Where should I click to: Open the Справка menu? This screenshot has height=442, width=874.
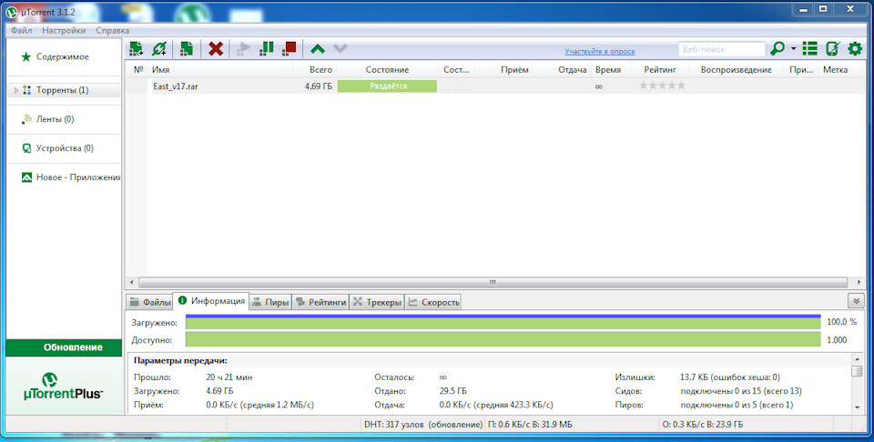pos(113,31)
